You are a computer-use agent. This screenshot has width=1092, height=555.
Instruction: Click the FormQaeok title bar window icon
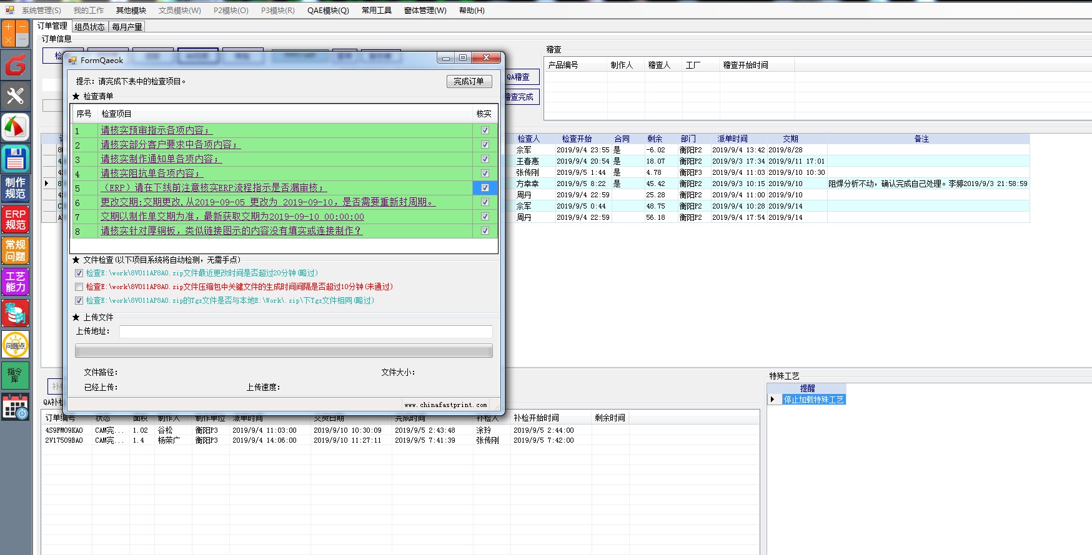coord(72,60)
